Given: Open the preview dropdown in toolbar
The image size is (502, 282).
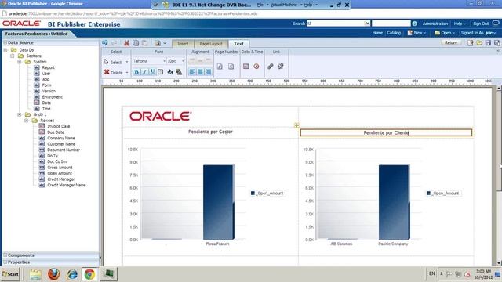Looking at the screenshot, I should point(165,43).
